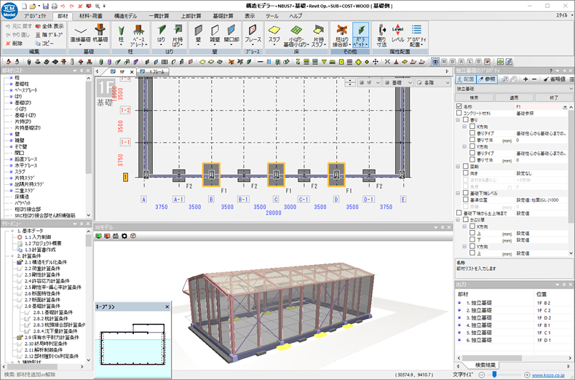The width and height of the screenshot is (575, 380).
Task: Choose the 柱 column tool in ribbon
Action: tap(121, 35)
